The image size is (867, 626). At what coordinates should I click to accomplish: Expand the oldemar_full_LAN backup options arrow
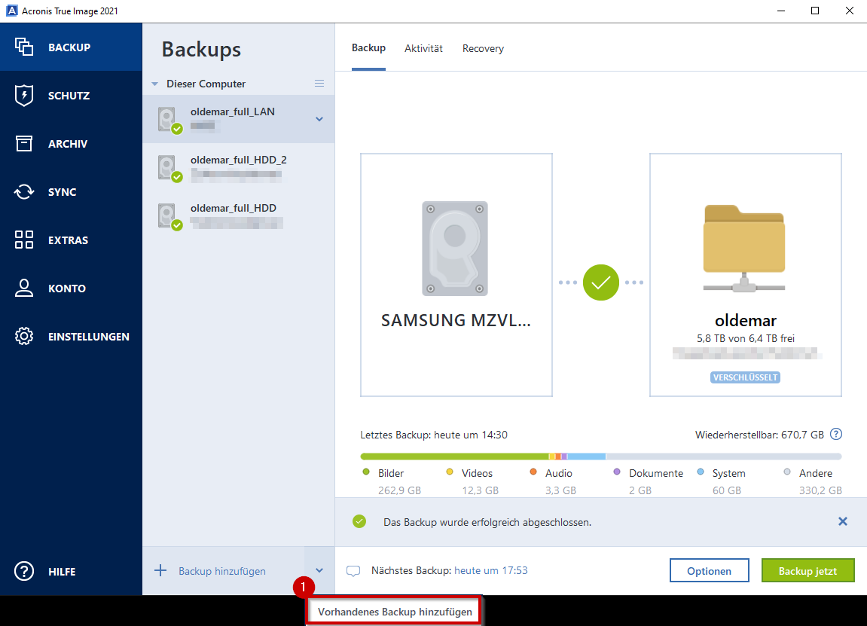pyautogui.click(x=319, y=119)
